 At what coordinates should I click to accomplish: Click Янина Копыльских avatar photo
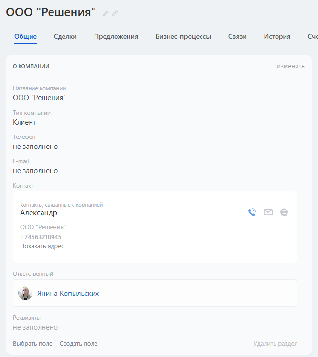click(x=25, y=293)
